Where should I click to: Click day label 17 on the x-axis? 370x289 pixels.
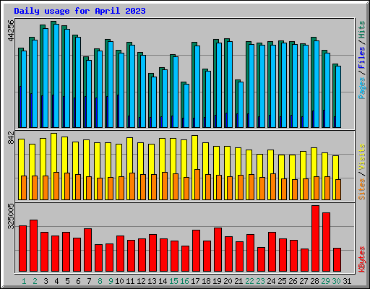(x=195, y=281)
